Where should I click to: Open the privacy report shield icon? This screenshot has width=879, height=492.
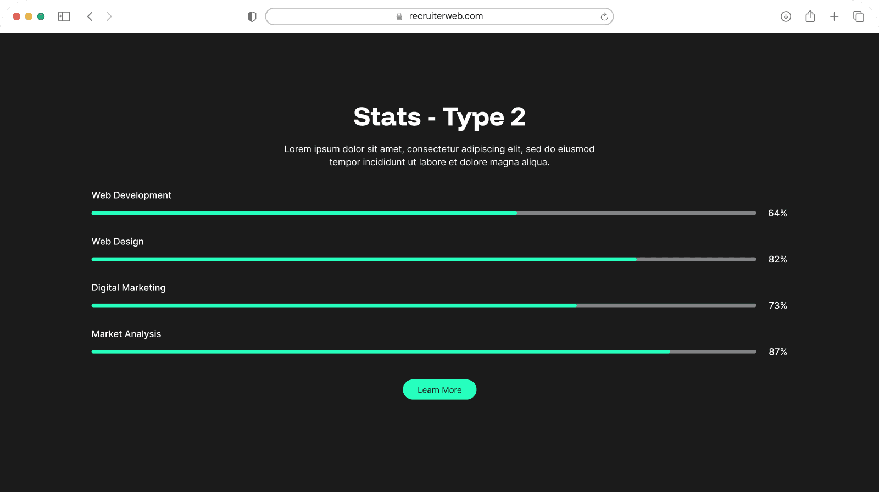point(252,16)
